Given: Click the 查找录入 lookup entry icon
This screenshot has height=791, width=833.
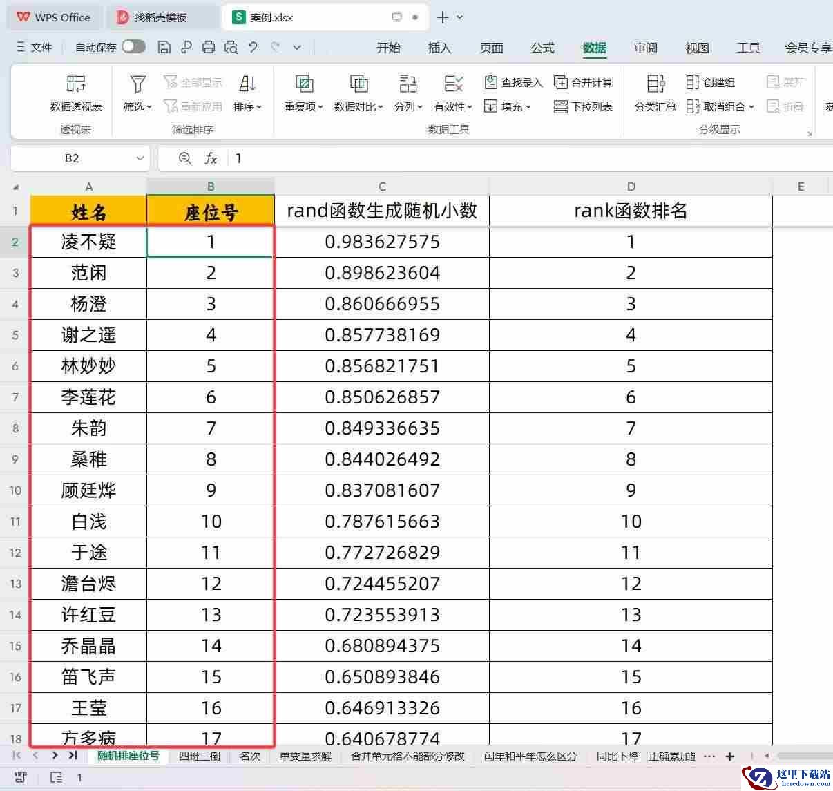Looking at the screenshot, I should [491, 82].
